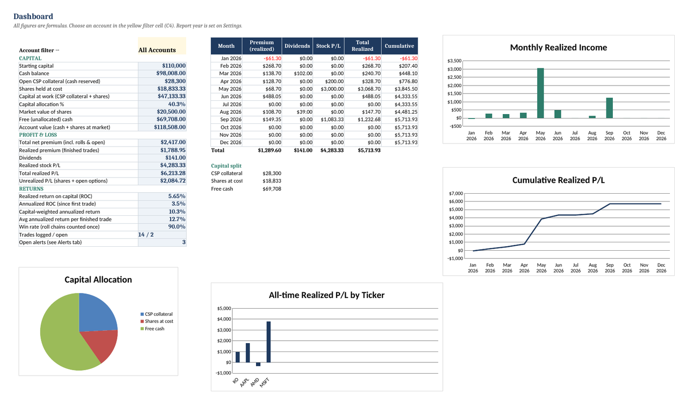Select the Capital allocation % value 40.3%
The width and height of the screenshot is (688, 409).
[x=162, y=104]
